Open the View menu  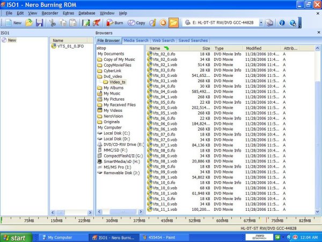tap(32, 13)
